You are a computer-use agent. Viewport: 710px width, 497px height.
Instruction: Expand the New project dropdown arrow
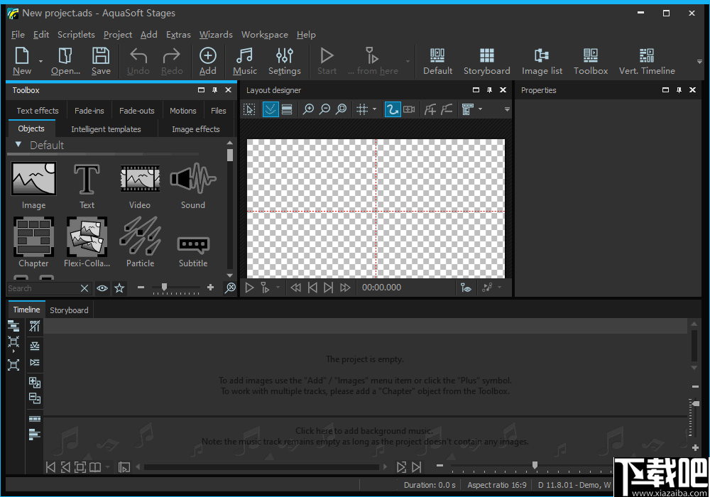[40, 62]
